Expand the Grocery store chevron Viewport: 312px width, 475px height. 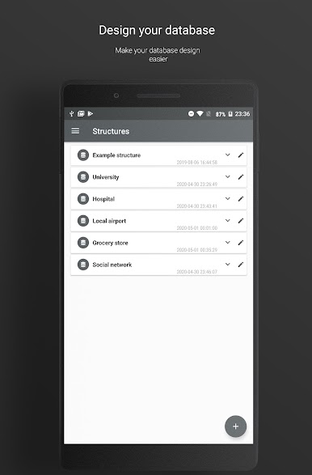pyautogui.click(x=228, y=242)
